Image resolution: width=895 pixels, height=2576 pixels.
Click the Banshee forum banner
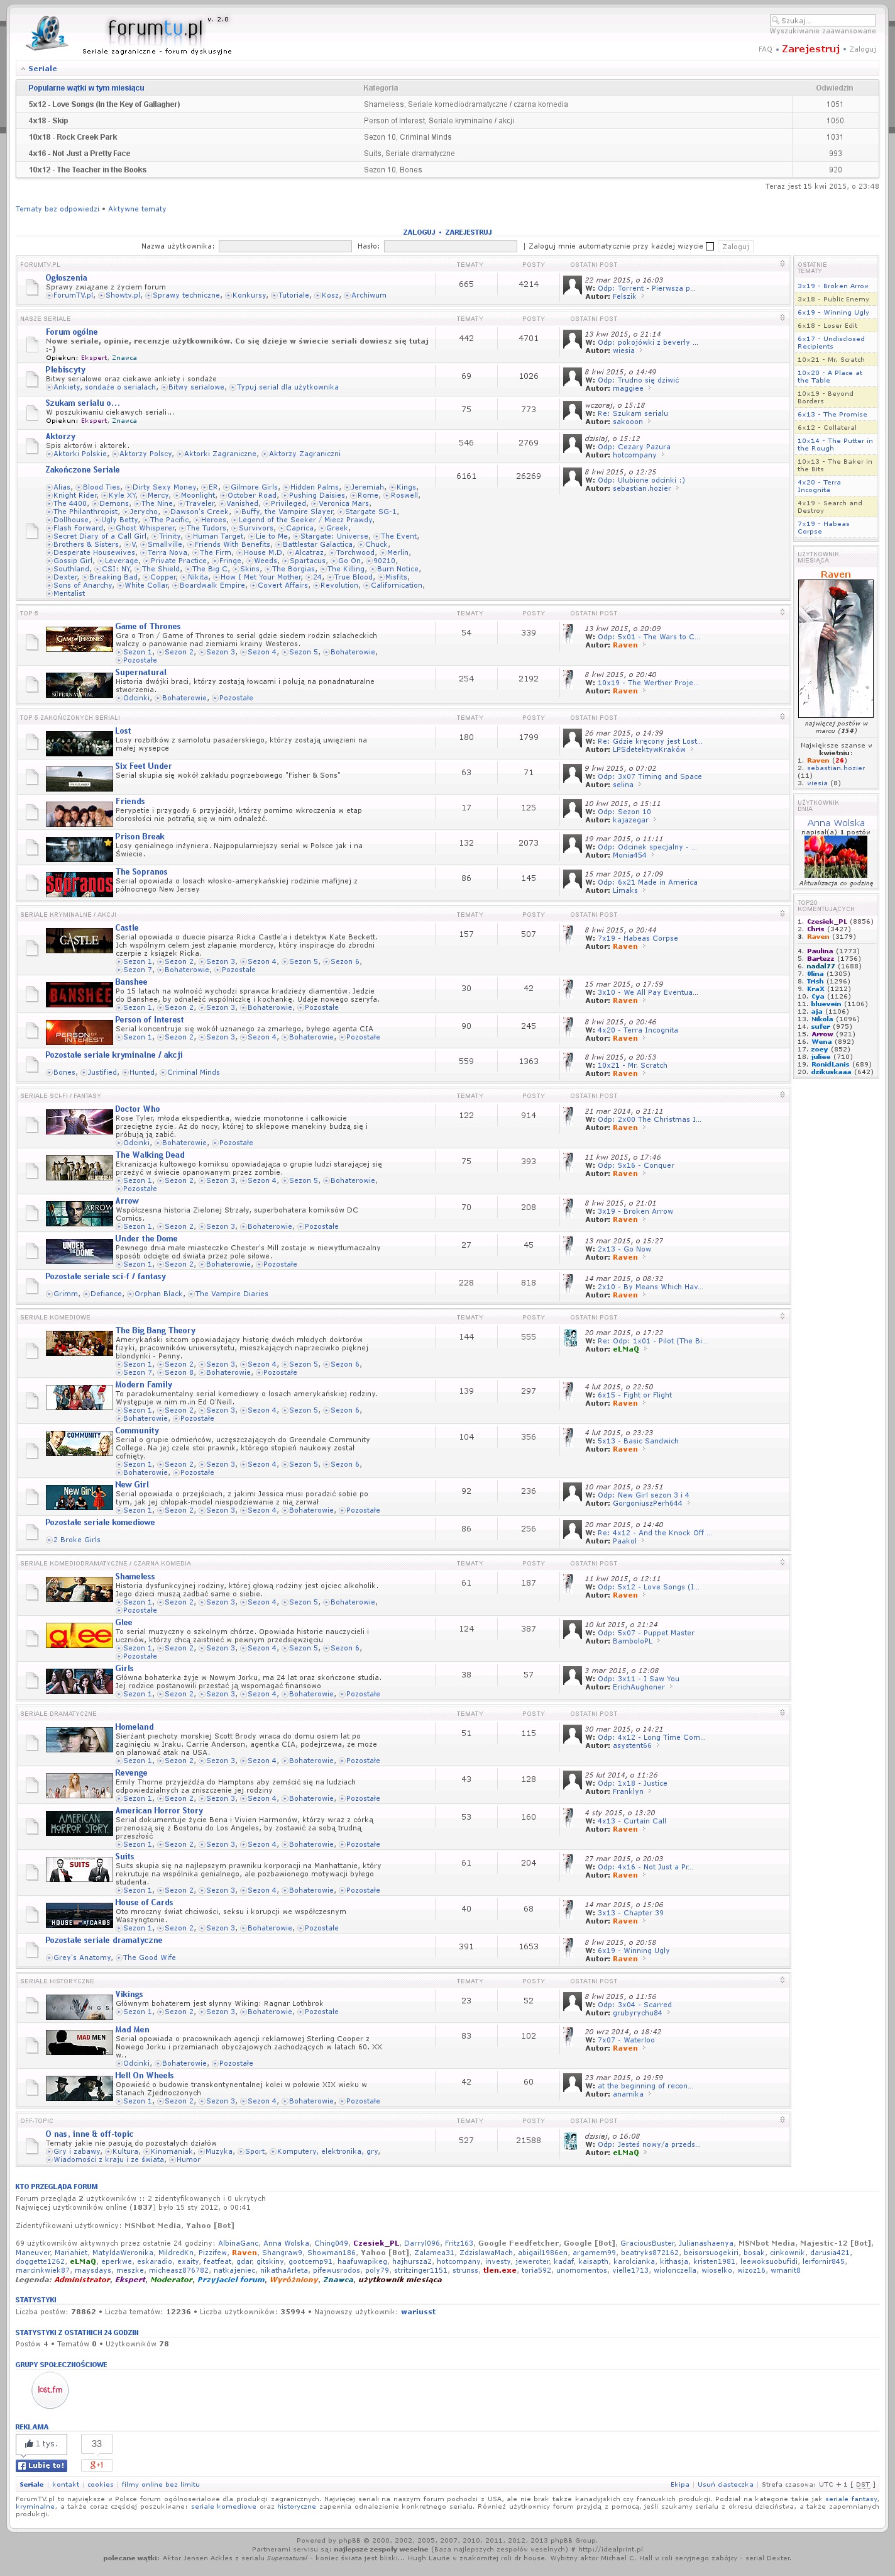(79, 995)
